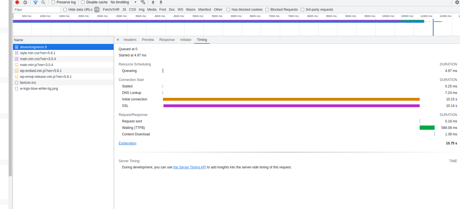Check Hide data URLs option
Screen dimensions: 460x209
pos(65,10)
